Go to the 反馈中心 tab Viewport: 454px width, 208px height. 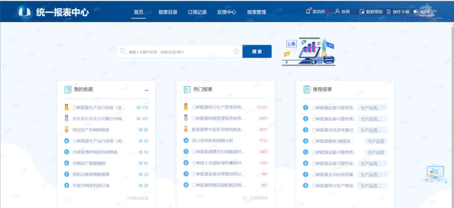pos(227,12)
